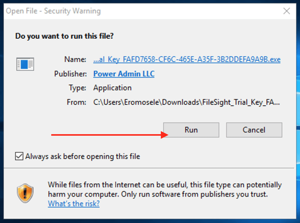This screenshot has height=223, width=300.
Task: Click the Internet files warning message text
Action: tap(164, 189)
